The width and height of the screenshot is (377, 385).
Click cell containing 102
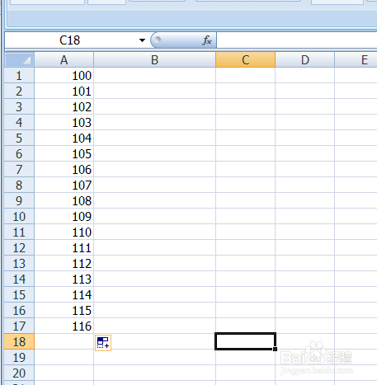click(64, 106)
